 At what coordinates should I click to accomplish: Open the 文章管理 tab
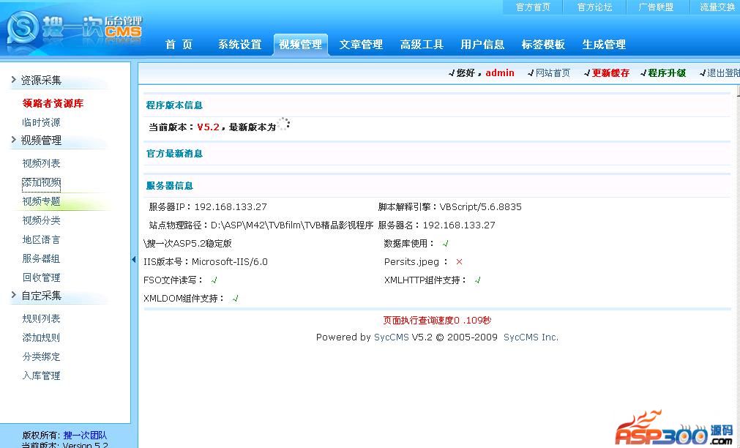click(361, 45)
